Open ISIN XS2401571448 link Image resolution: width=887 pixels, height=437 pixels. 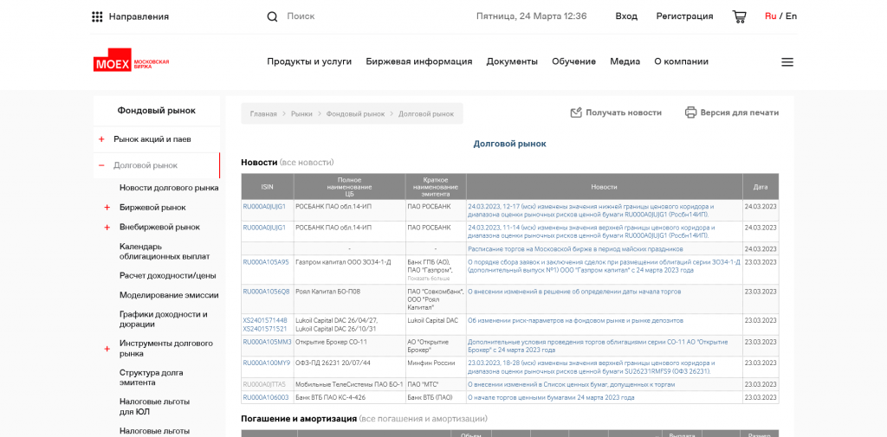click(265, 320)
